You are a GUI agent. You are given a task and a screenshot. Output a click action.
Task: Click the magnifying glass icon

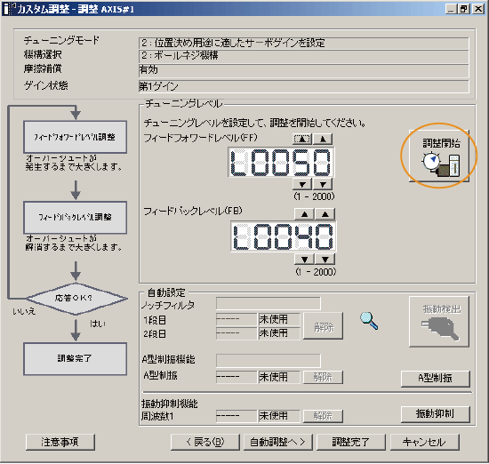369,321
